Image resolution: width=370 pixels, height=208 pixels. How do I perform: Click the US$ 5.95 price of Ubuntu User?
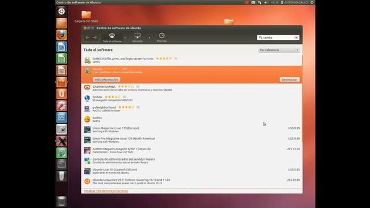tap(294, 169)
